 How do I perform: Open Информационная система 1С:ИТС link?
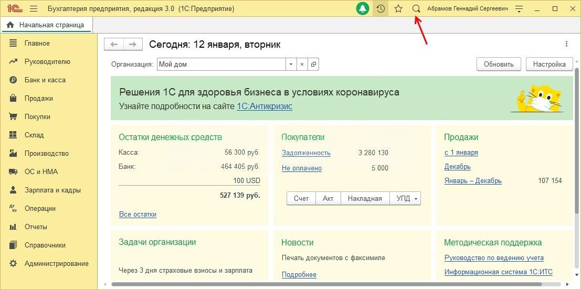pyautogui.click(x=499, y=272)
